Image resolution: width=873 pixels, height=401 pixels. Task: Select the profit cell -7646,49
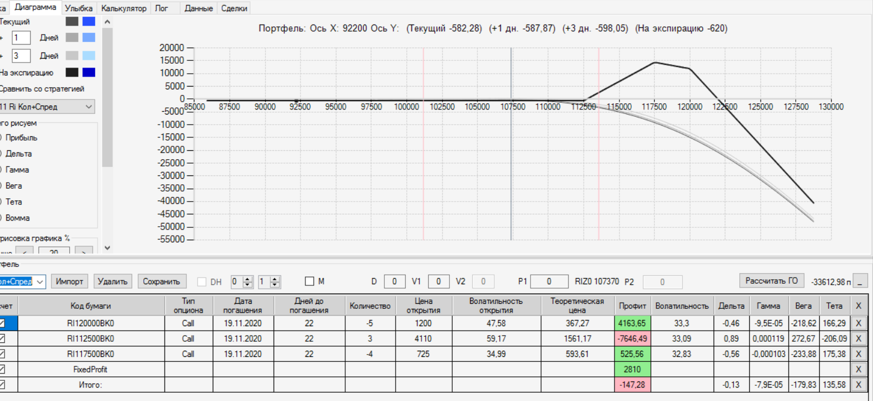pos(632,338)
